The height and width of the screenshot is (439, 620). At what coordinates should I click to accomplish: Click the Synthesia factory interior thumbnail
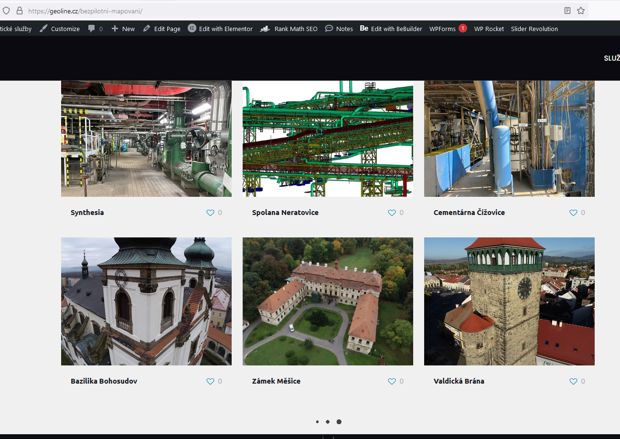click(146, 139)
